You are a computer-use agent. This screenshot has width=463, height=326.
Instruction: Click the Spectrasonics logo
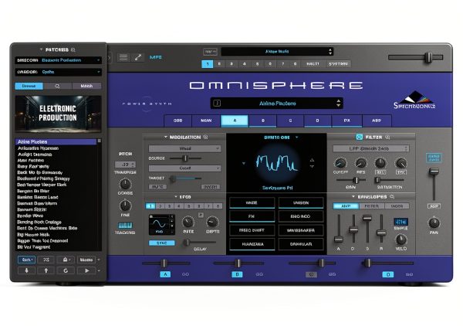(x=414, y=100)
